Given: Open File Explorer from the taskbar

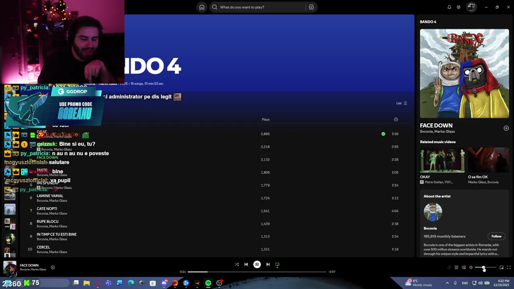Looking at the screenshot, I should 86,283.
